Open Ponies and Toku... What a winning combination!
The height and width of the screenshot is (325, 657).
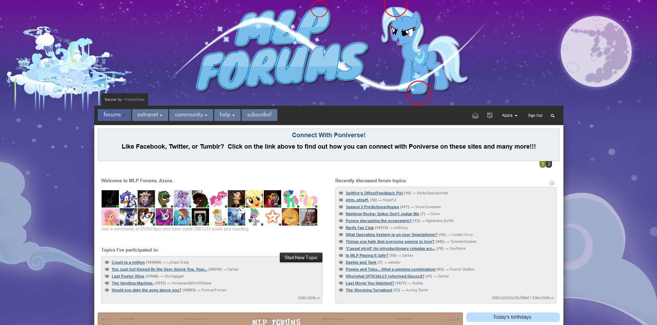point(391,270)
